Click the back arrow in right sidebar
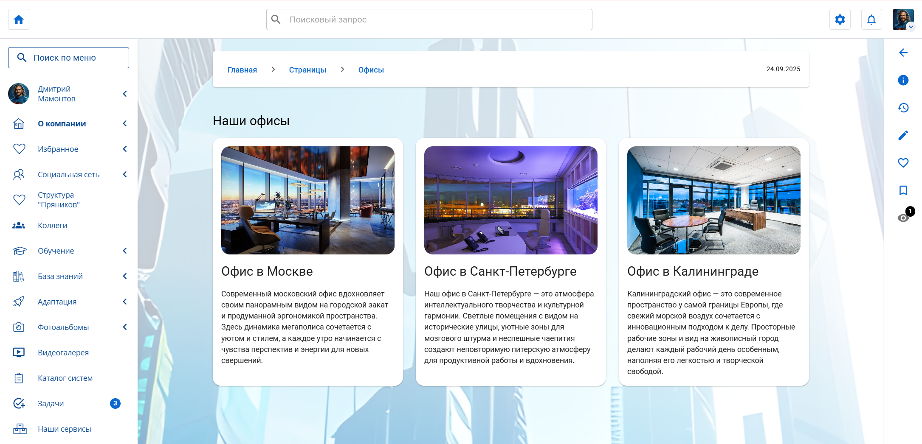This screenshot has height=444, width=922. click(903, 53)
